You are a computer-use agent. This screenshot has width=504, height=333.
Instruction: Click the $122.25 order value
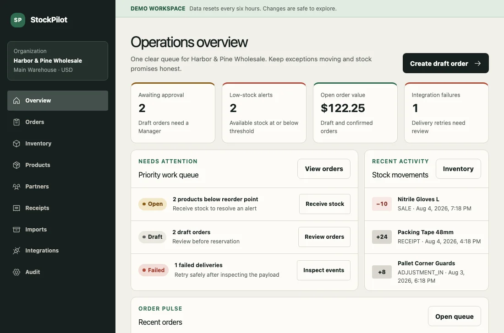343,108
